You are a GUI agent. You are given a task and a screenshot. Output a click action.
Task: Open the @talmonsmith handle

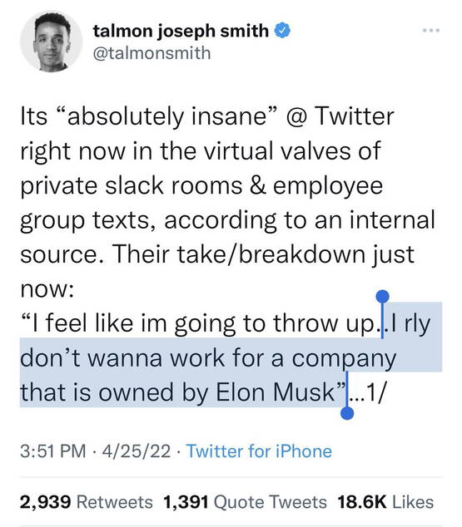[152, 53]
